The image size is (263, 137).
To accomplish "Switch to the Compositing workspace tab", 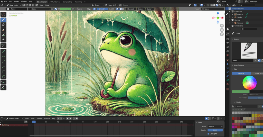I will (x=68, y=2).
